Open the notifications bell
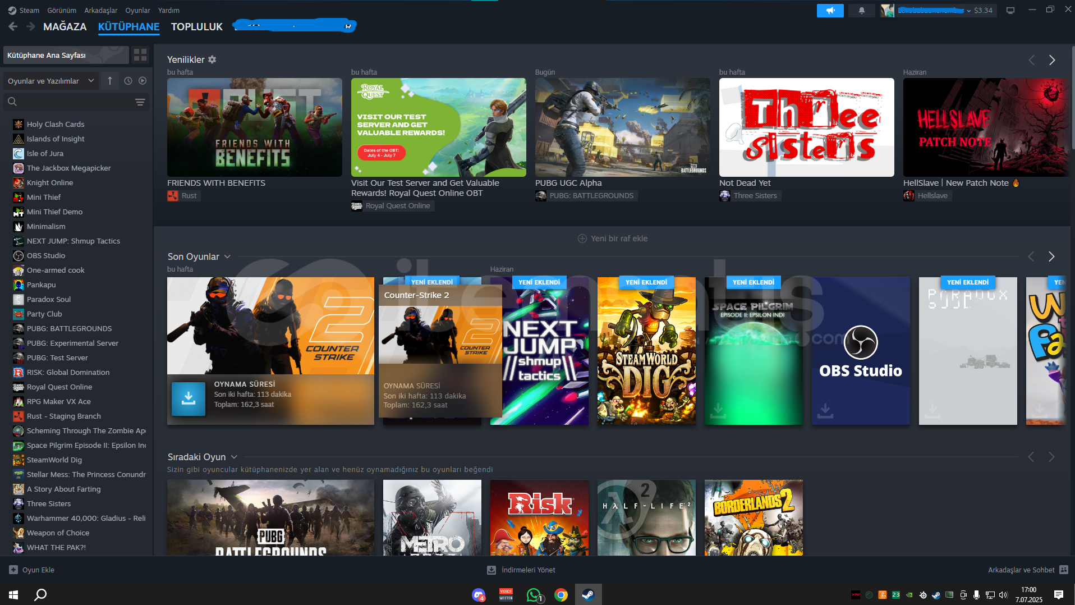This screenshot has width=1075, height=605. coord(861,10)
